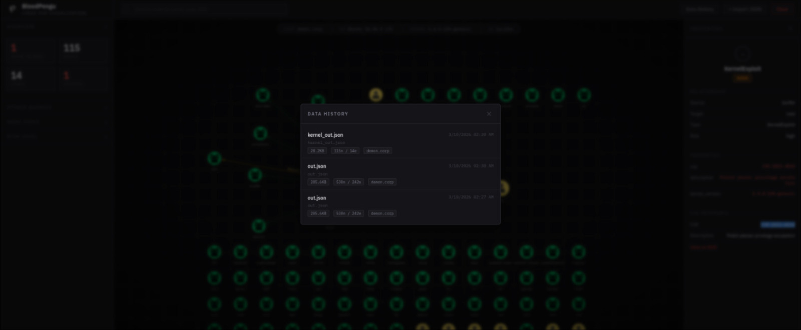Click the 115 stat card in the sidebar

pyautogui.click(x=83, y=51)
